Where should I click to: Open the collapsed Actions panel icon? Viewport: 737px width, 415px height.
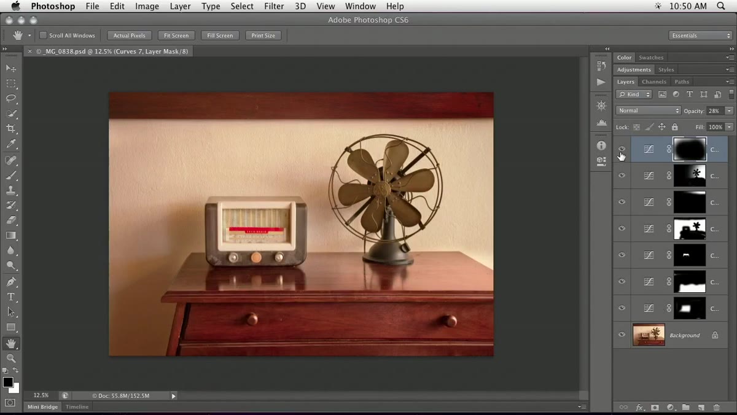coord(601,82)
